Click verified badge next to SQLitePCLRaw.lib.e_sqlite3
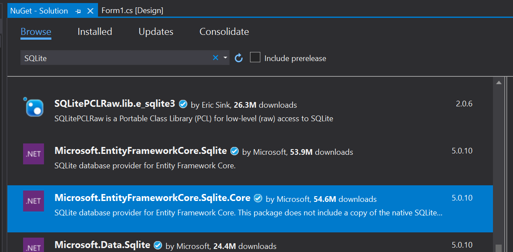 point(183,105)
